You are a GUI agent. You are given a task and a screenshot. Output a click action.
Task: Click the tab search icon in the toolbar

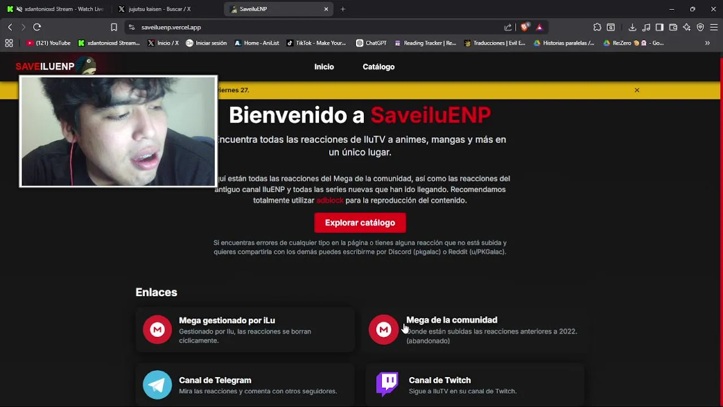[611, 27]
